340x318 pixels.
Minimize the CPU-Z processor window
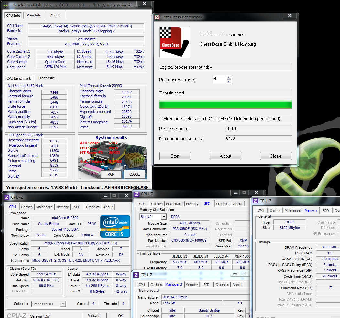click(x=106, y=196)
